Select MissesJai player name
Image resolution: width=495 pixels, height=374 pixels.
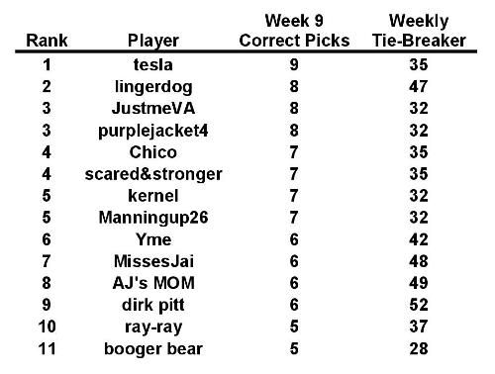point(153,261)
